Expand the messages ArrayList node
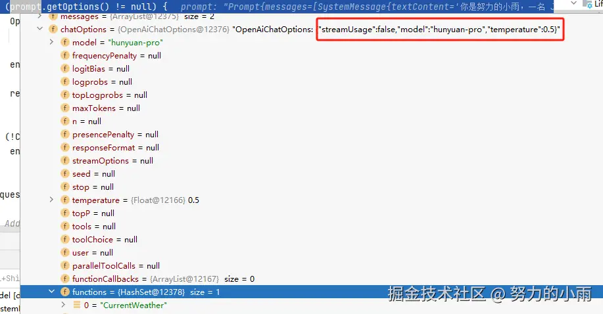This screenshot has height=314, width=603. click(x=39, y=16)
